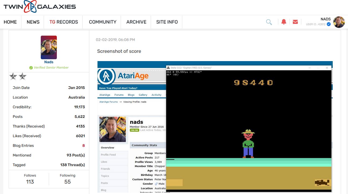Expand the ARCHIVE menu
This screenshot has width=348, height=194.
pos(136,22)
